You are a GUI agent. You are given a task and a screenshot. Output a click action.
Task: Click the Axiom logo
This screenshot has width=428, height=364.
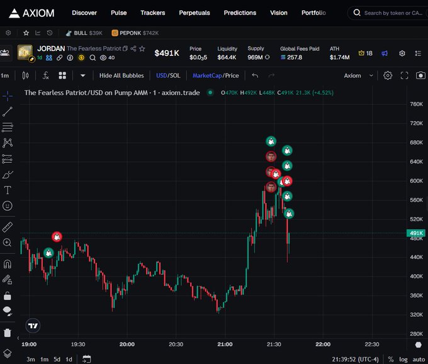coord(31,13)
